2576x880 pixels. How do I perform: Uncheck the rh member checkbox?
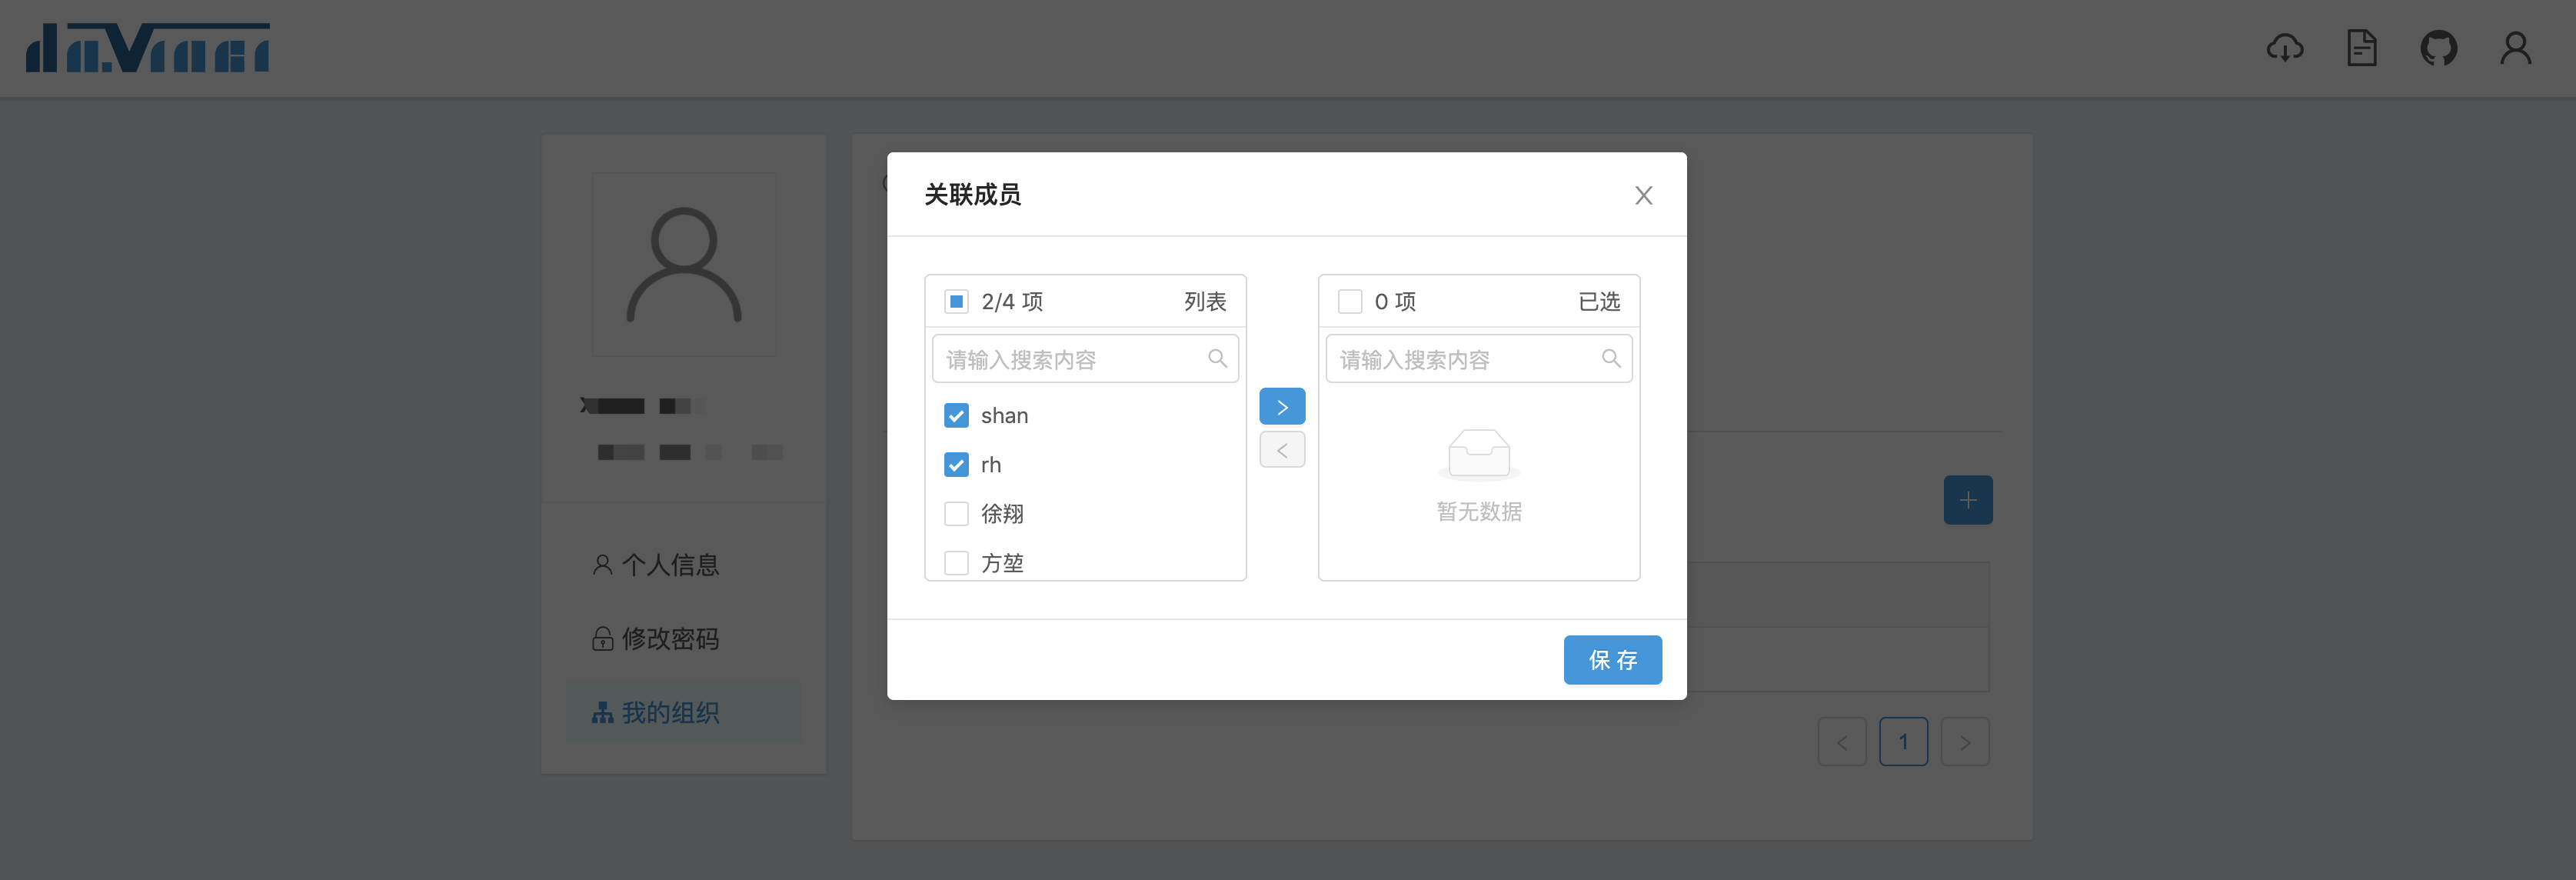pos(956,465)
